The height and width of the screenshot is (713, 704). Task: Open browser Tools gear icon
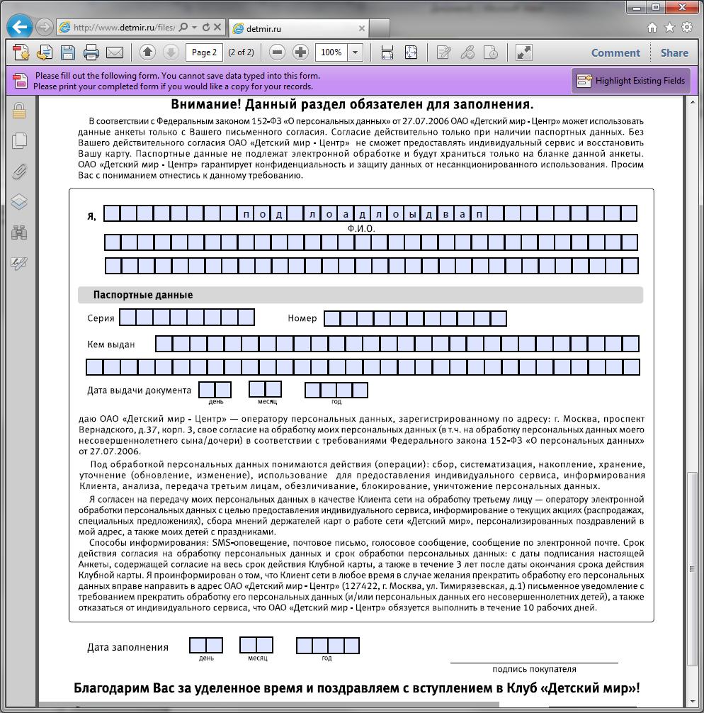[x=687, y=27]
